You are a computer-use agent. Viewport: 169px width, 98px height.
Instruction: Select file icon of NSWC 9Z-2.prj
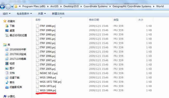[x=37, y=73]
